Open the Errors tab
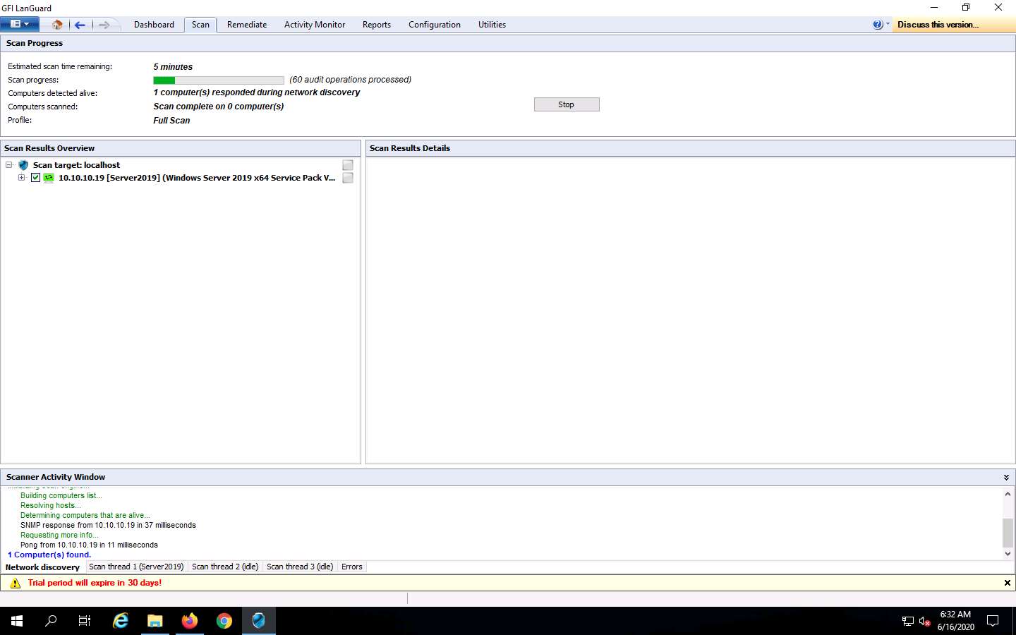The width and height of the screenshot is (1016, 635). (x=351, y=567)
